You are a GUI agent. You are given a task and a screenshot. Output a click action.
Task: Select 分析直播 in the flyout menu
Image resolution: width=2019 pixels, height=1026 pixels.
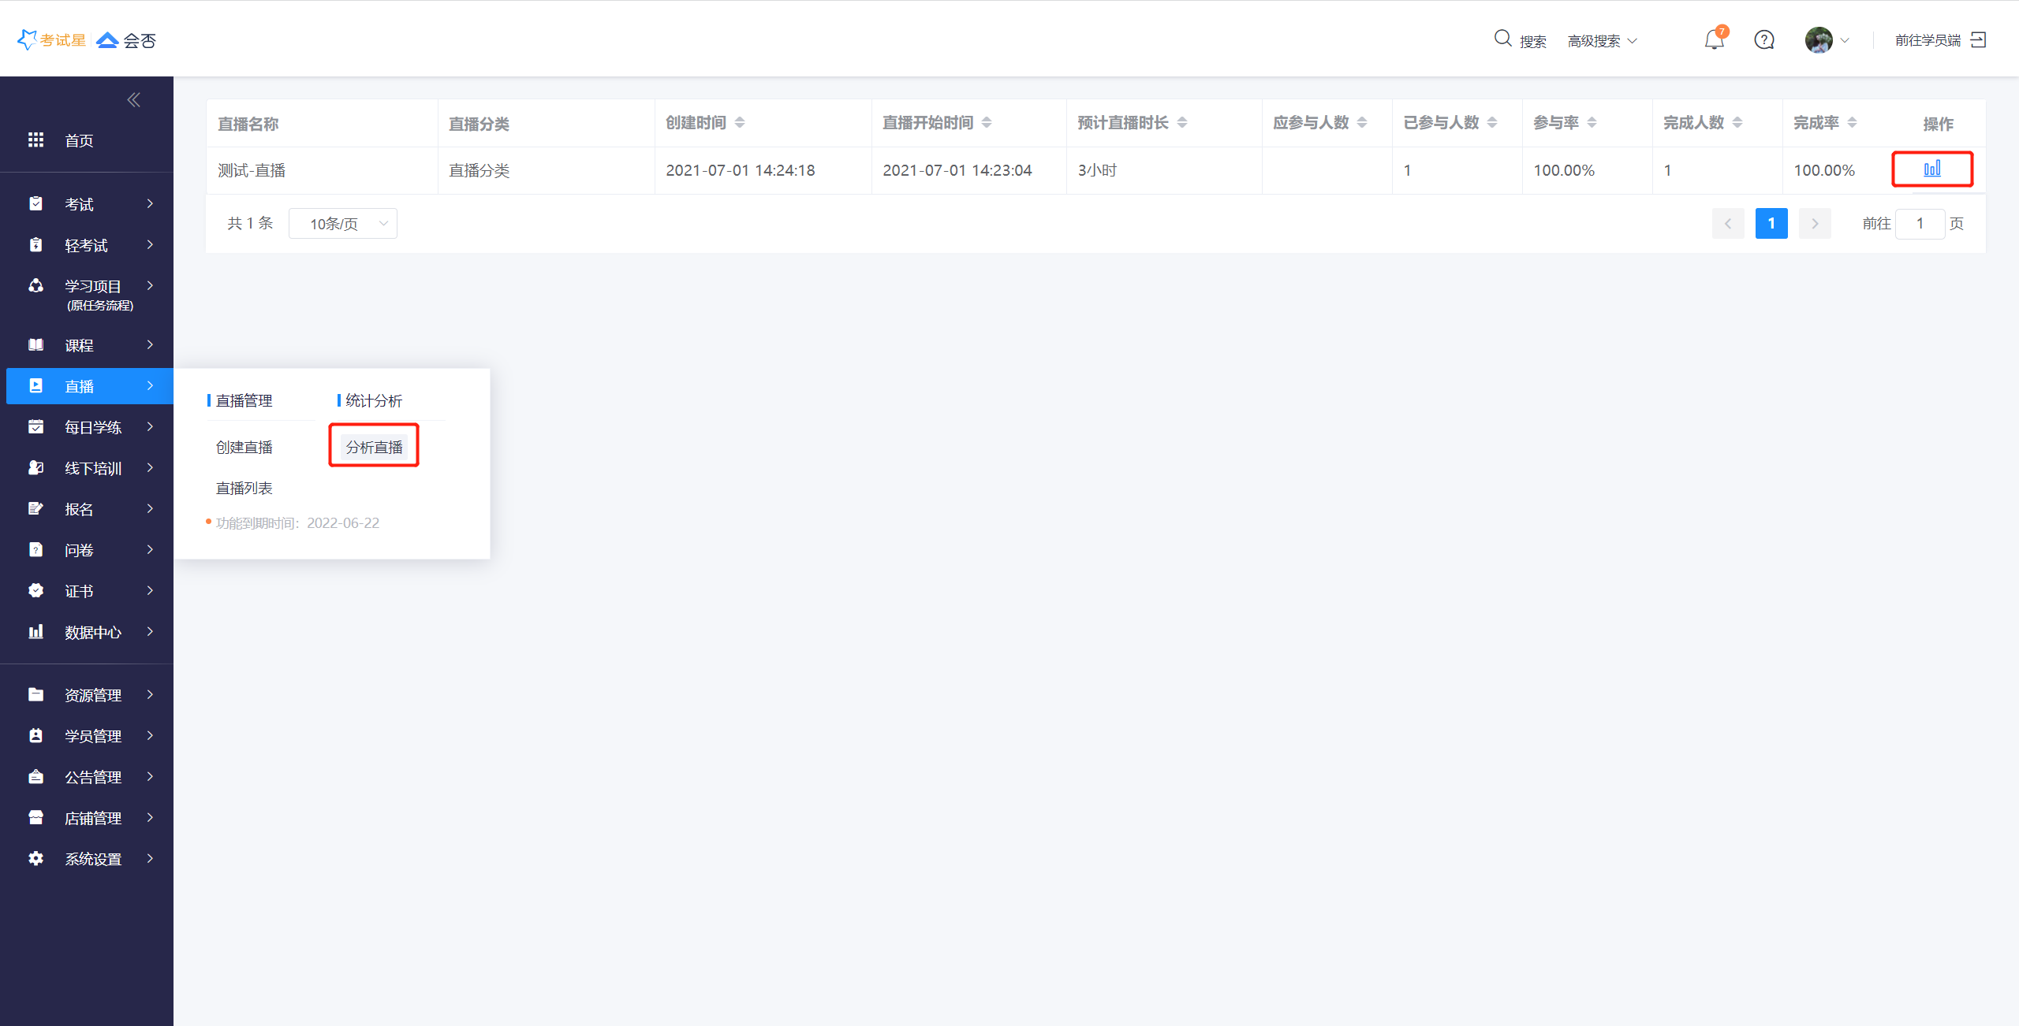pos(374,447)
